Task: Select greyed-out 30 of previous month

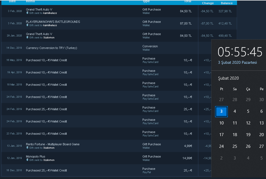Action: 262,100
